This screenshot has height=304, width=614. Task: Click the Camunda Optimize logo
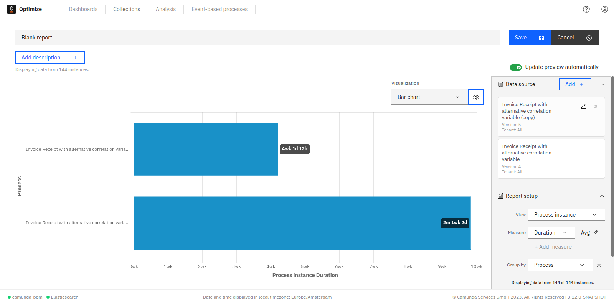[x=12, y=9]
